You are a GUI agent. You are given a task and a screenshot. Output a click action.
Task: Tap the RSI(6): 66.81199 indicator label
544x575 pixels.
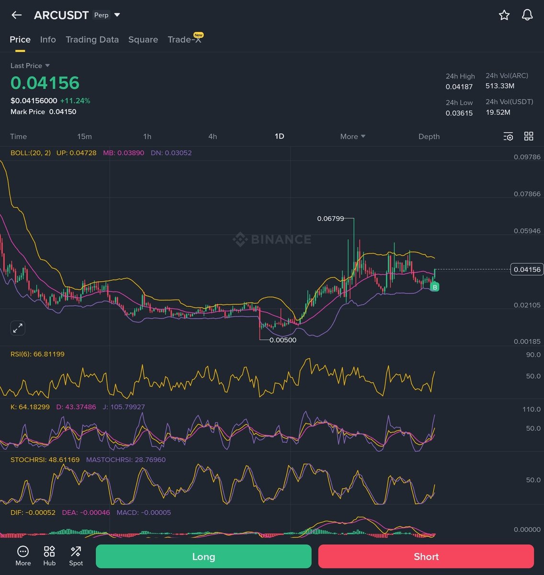[x=37, y=354]
